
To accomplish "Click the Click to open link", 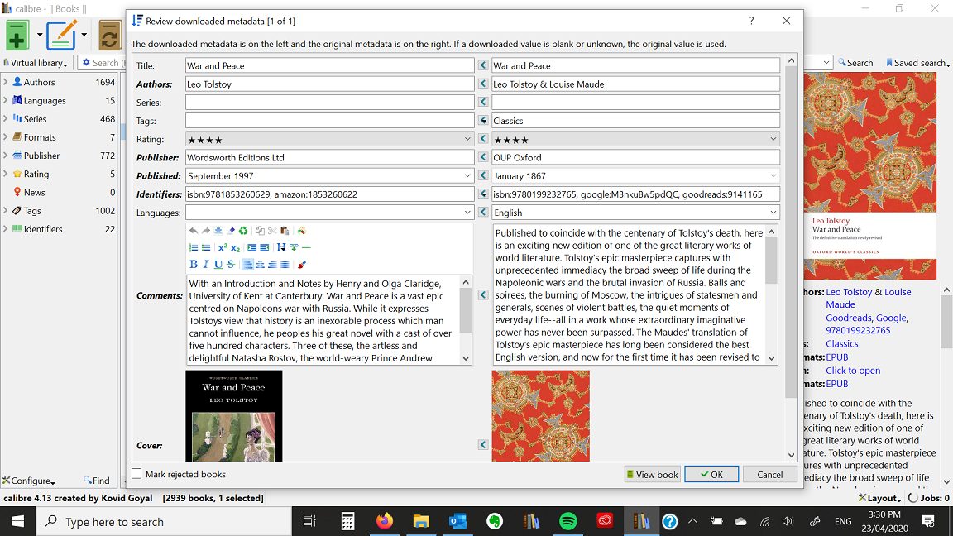I will [853, 370].
